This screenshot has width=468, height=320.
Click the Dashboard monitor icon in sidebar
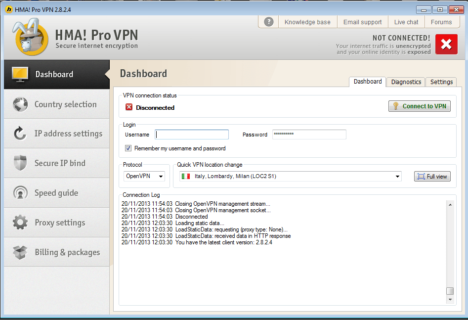[20, 74]
